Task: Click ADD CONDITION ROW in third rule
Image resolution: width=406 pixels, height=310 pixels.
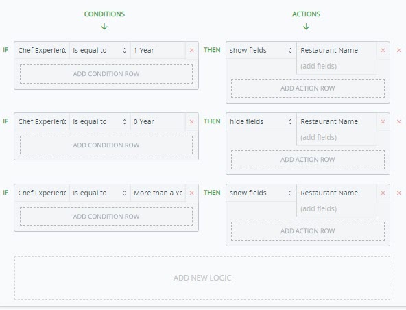Action: pos(106,216)
